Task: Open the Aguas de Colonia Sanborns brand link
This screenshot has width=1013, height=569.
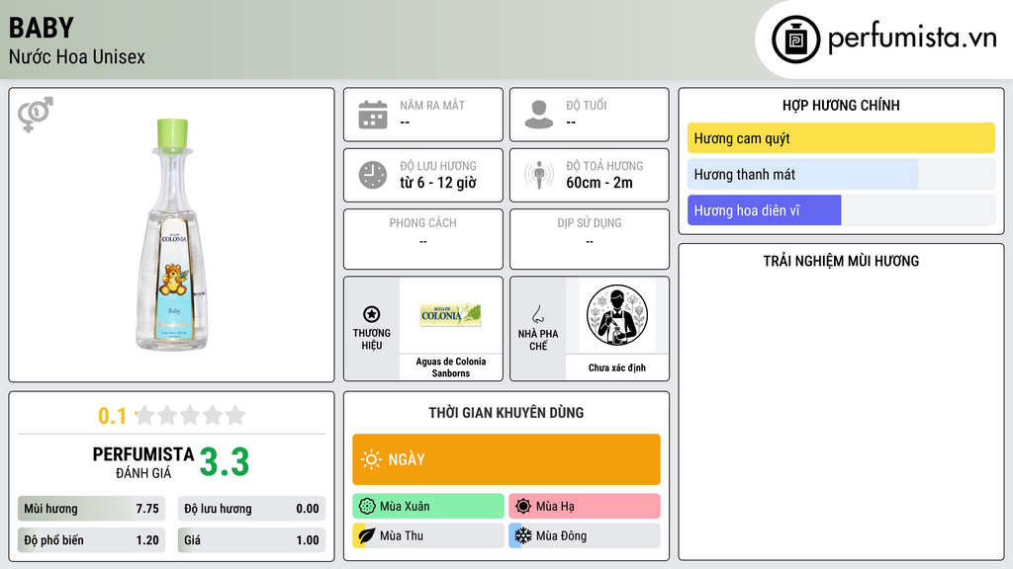Action: click(451, 367)
